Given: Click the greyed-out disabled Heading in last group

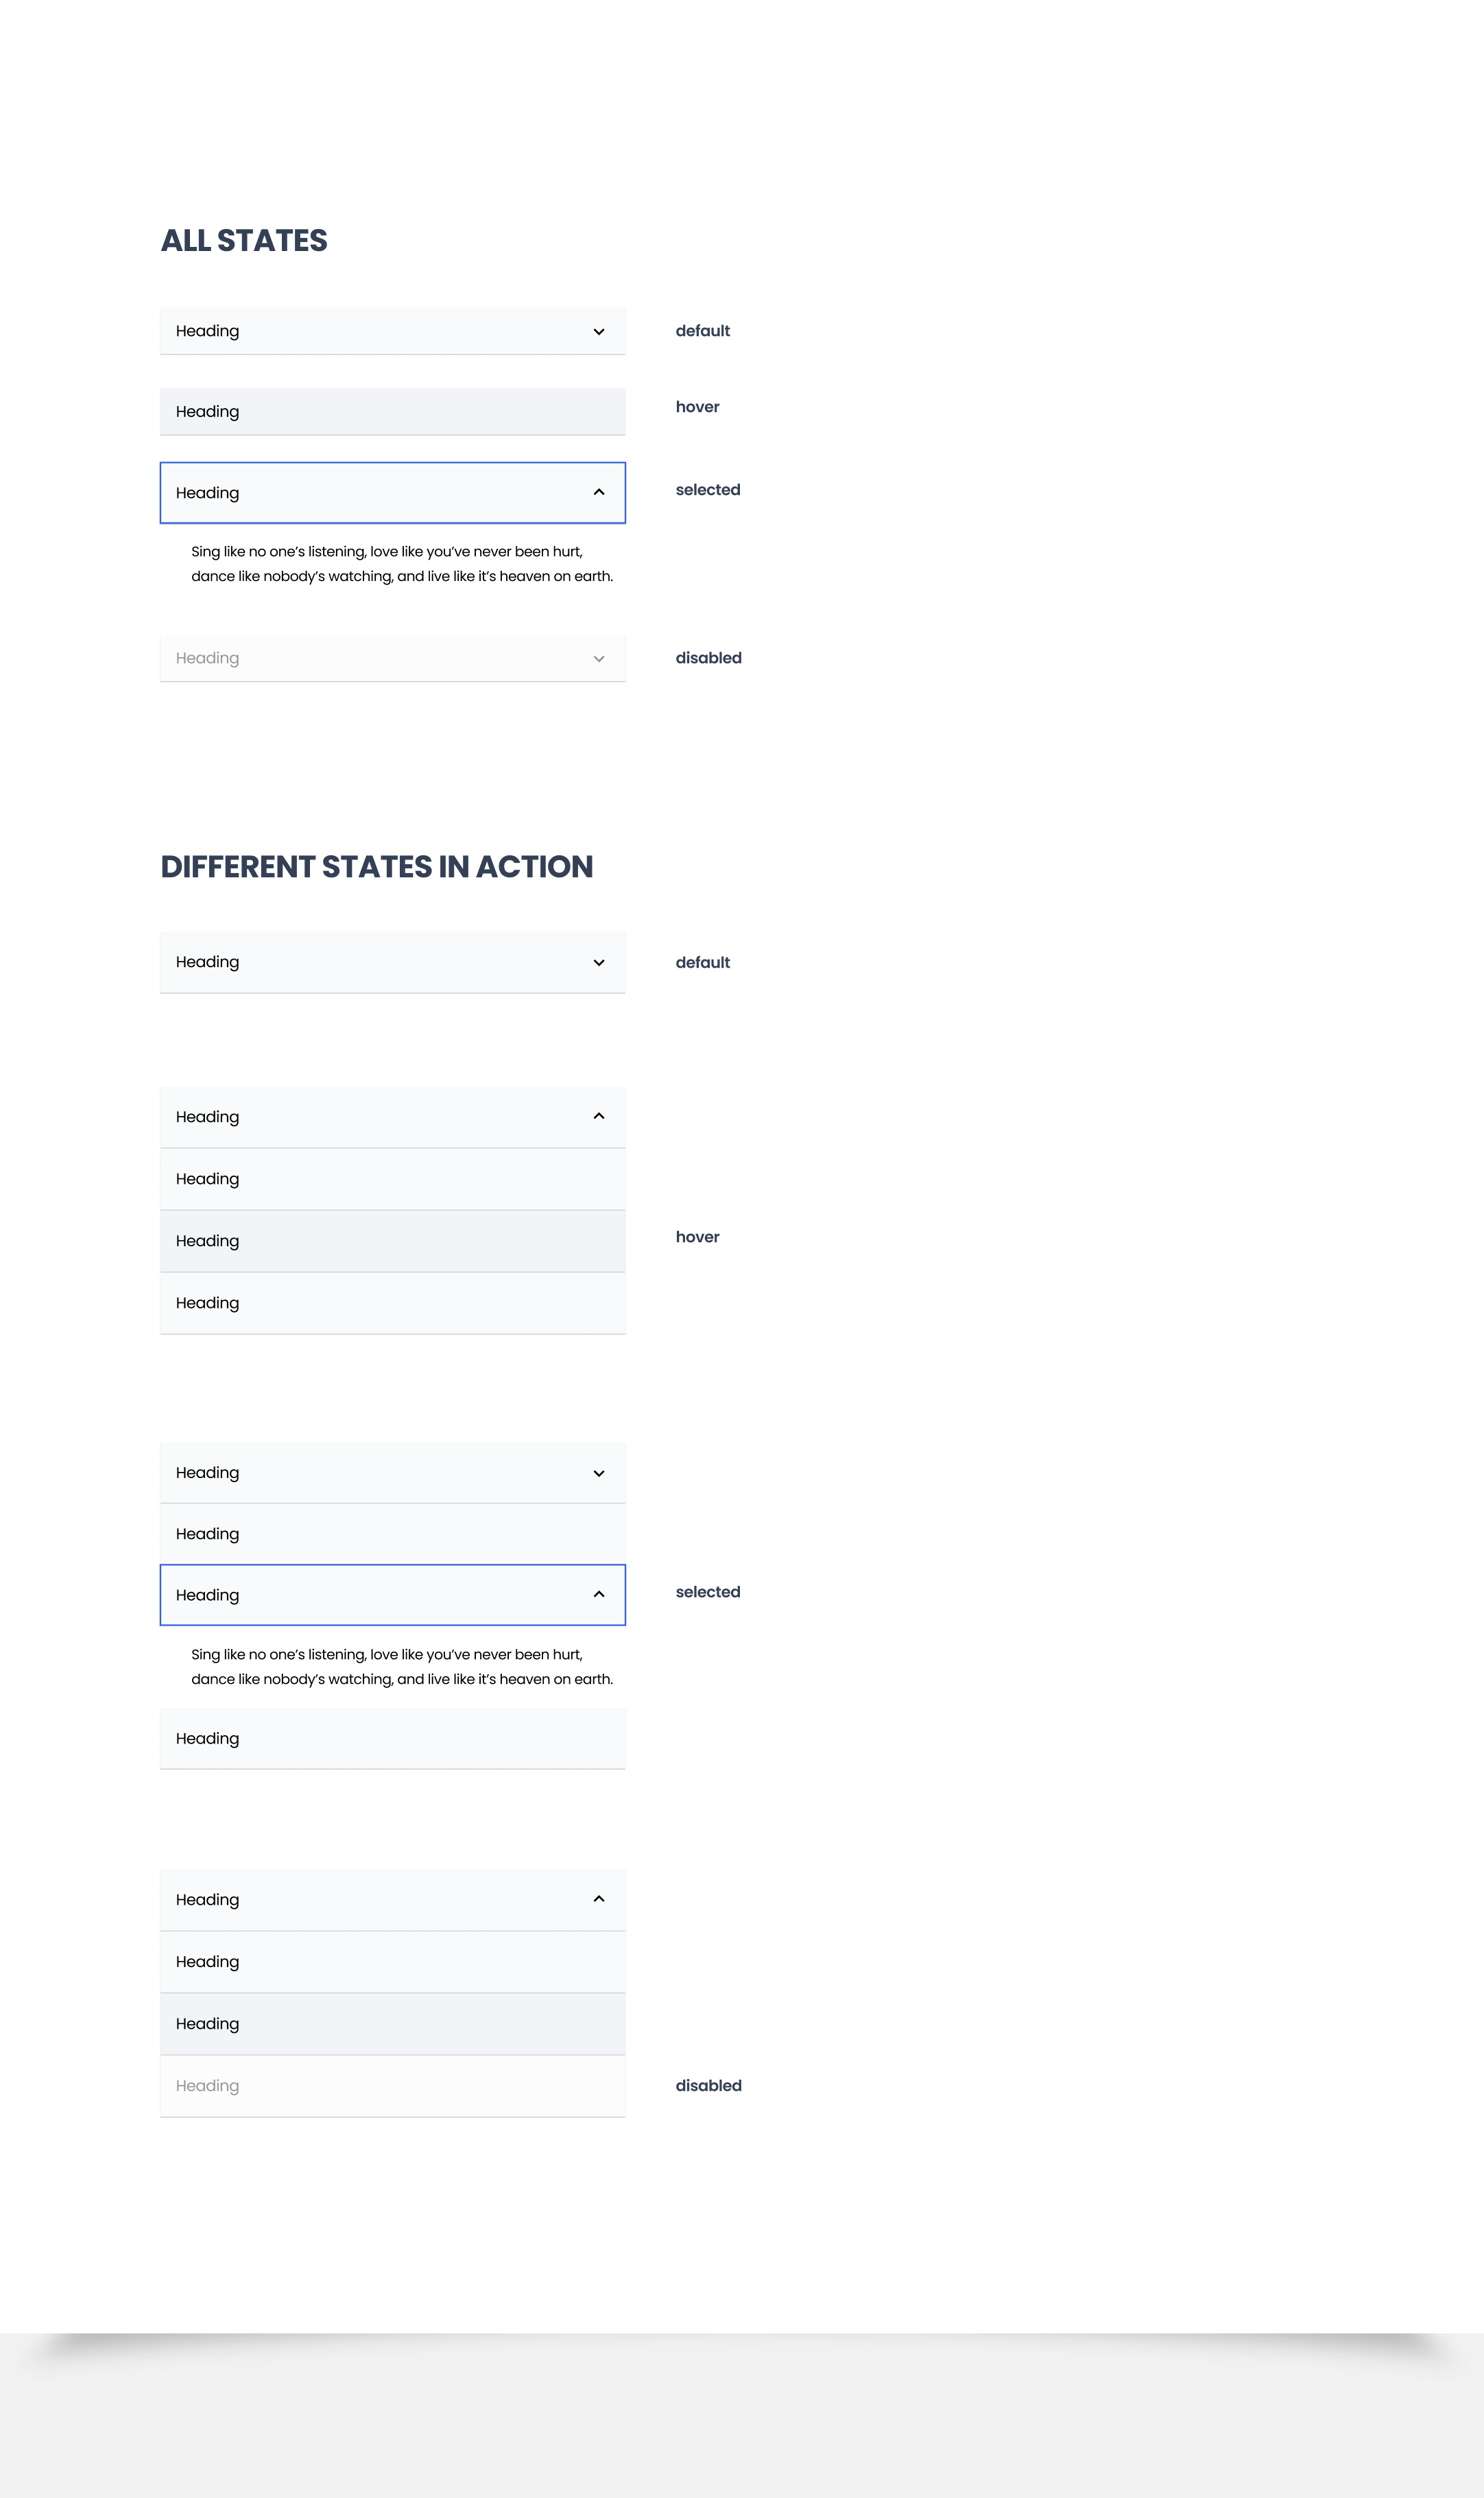Looking at the screenshot, I should (x=207, y=2086).
